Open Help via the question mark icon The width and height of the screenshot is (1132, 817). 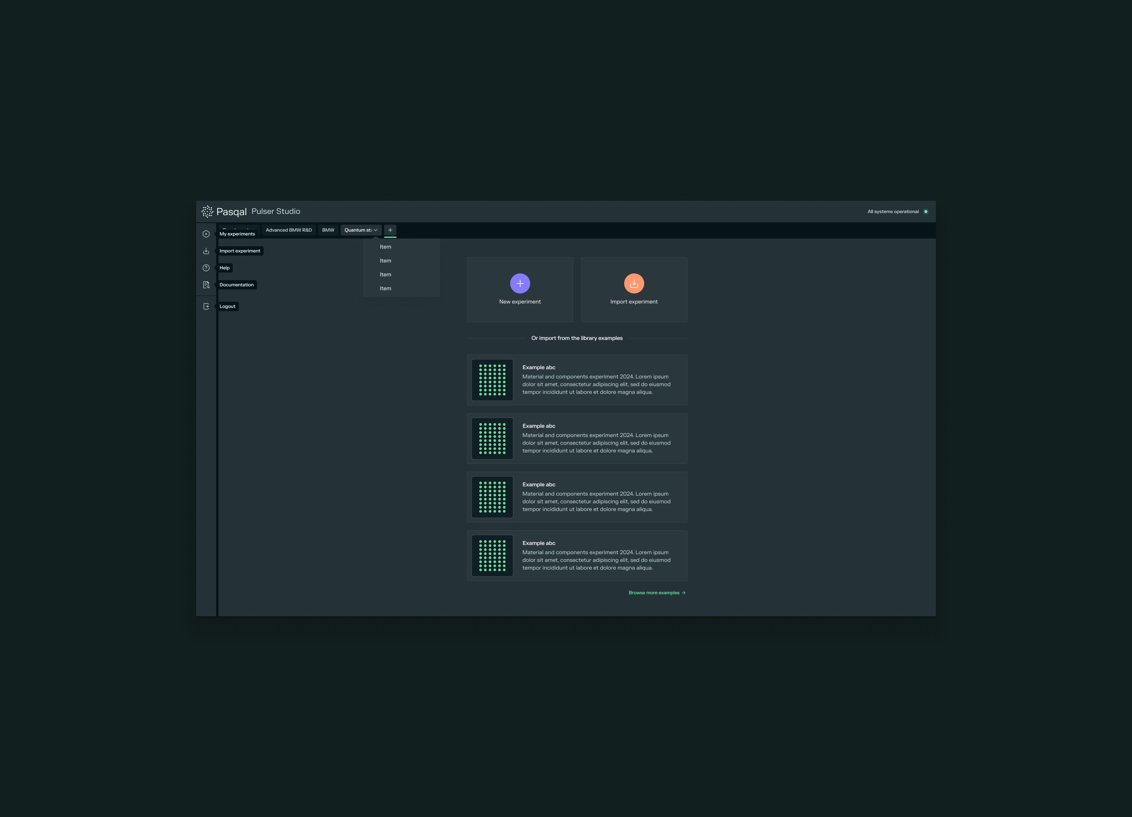coord(206,268)
